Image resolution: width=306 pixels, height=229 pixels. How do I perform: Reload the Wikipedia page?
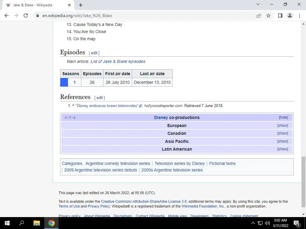pos(26,16)
